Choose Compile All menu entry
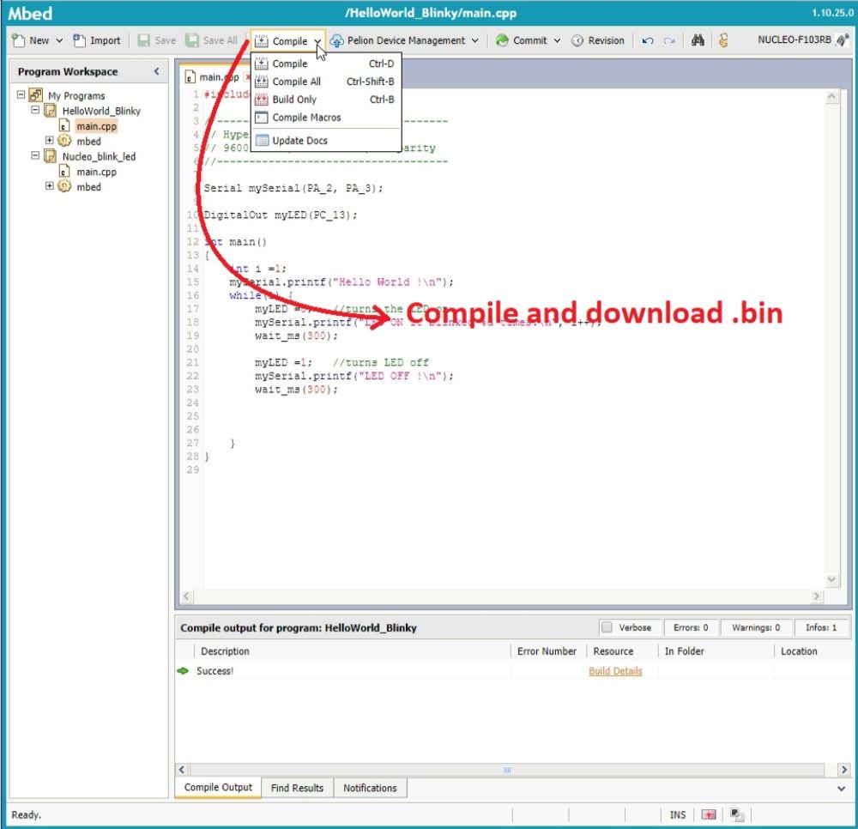The width and height of the screenshot is (858, 829). tap(325, 82)
